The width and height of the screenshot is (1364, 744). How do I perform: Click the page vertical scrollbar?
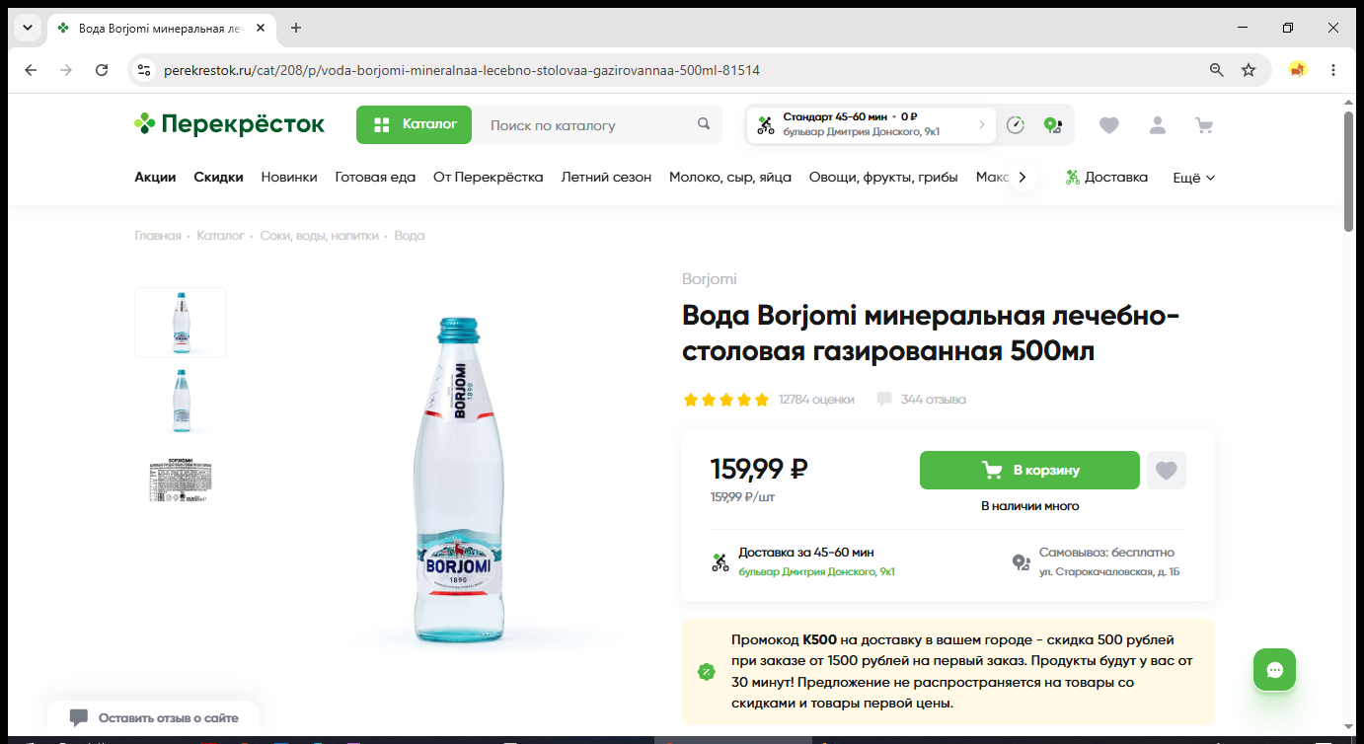[x=1348, y=171]
